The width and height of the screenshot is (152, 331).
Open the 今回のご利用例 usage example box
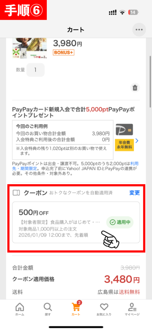(63, 140)
